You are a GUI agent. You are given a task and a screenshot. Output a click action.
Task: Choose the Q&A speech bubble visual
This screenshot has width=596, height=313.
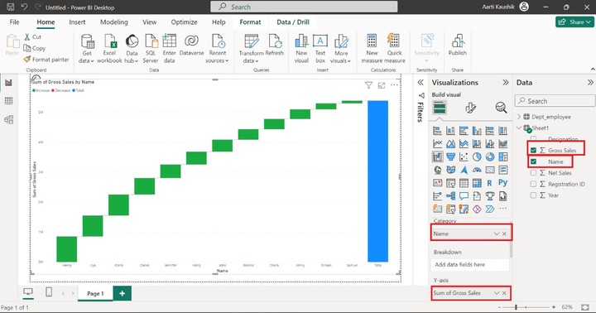464,196
